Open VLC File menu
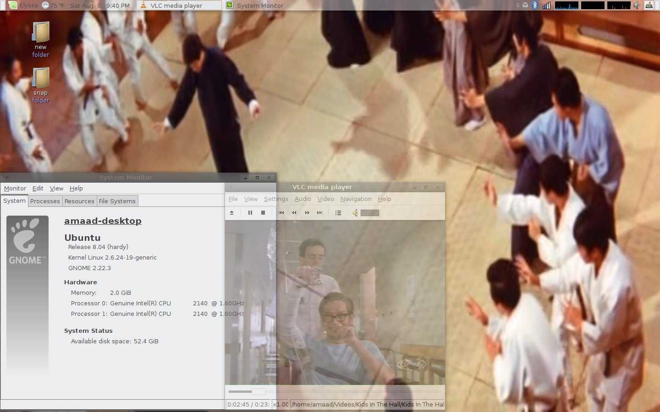Screen dimensions: 660x412 pyautogui.click(x=233, y=199)
